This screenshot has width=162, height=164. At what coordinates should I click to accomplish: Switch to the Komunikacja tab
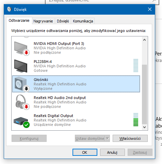coord(83,21)
